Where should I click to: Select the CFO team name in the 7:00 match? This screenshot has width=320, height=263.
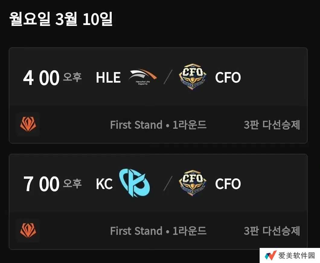click(x=228, y=184)
